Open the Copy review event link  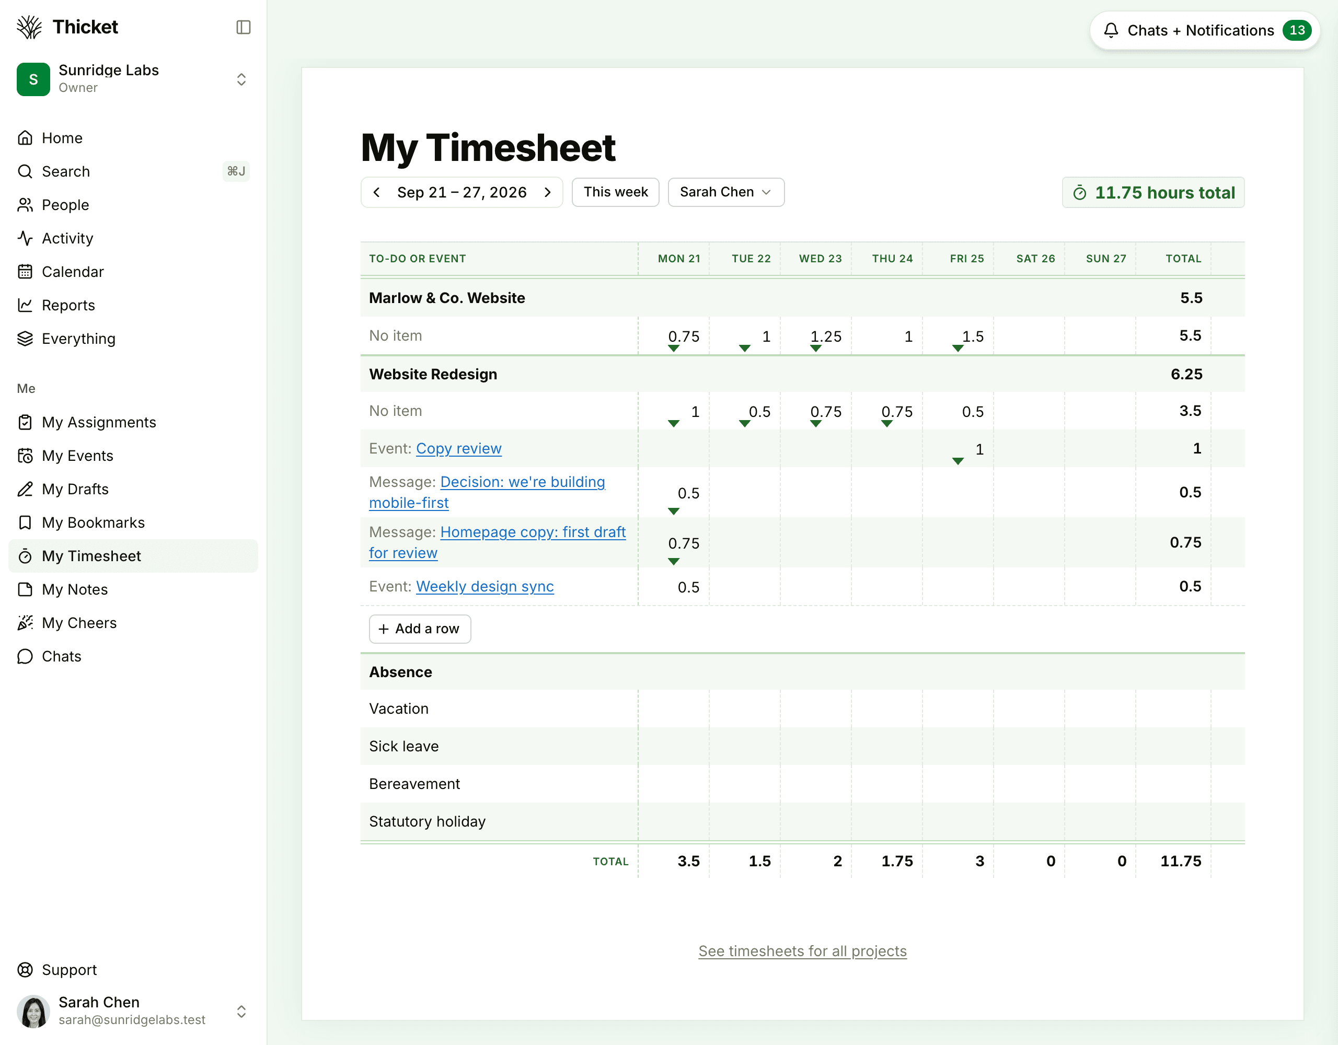(459, 448)
